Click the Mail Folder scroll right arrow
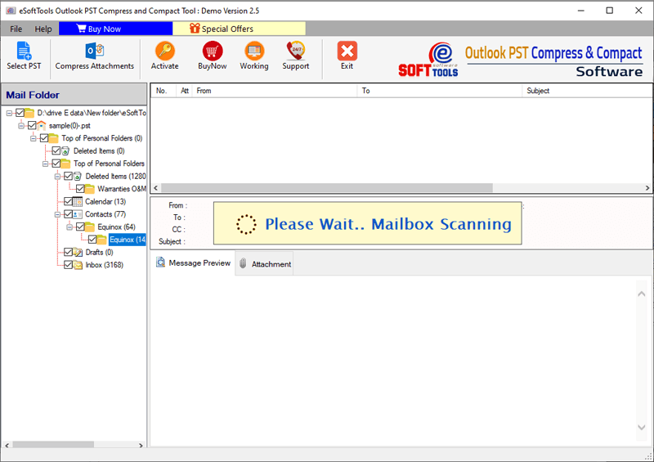 pyautogui.click(x=141, y=445)
